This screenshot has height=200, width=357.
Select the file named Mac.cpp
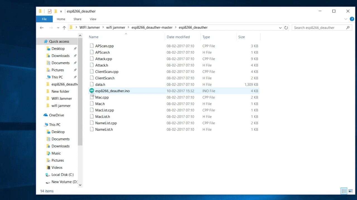pos(102,97)
